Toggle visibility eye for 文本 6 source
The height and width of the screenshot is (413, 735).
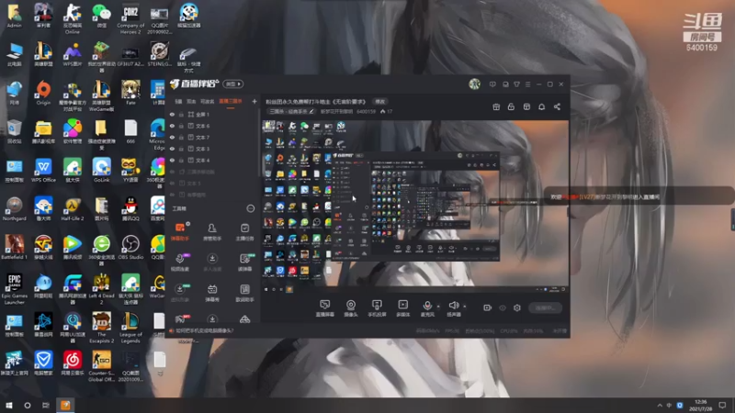tap(172, 126)
